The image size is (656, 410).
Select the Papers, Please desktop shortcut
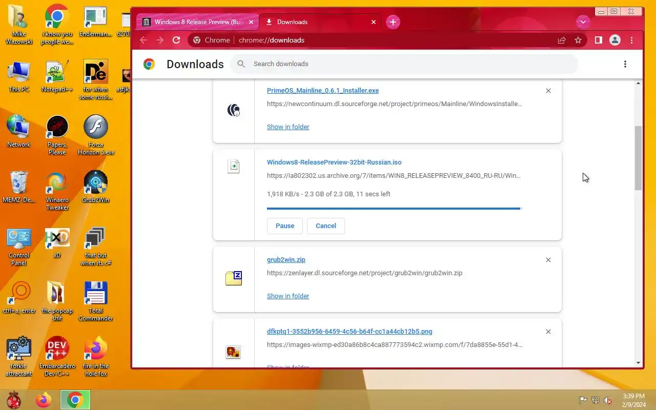(x=57, y=135)
